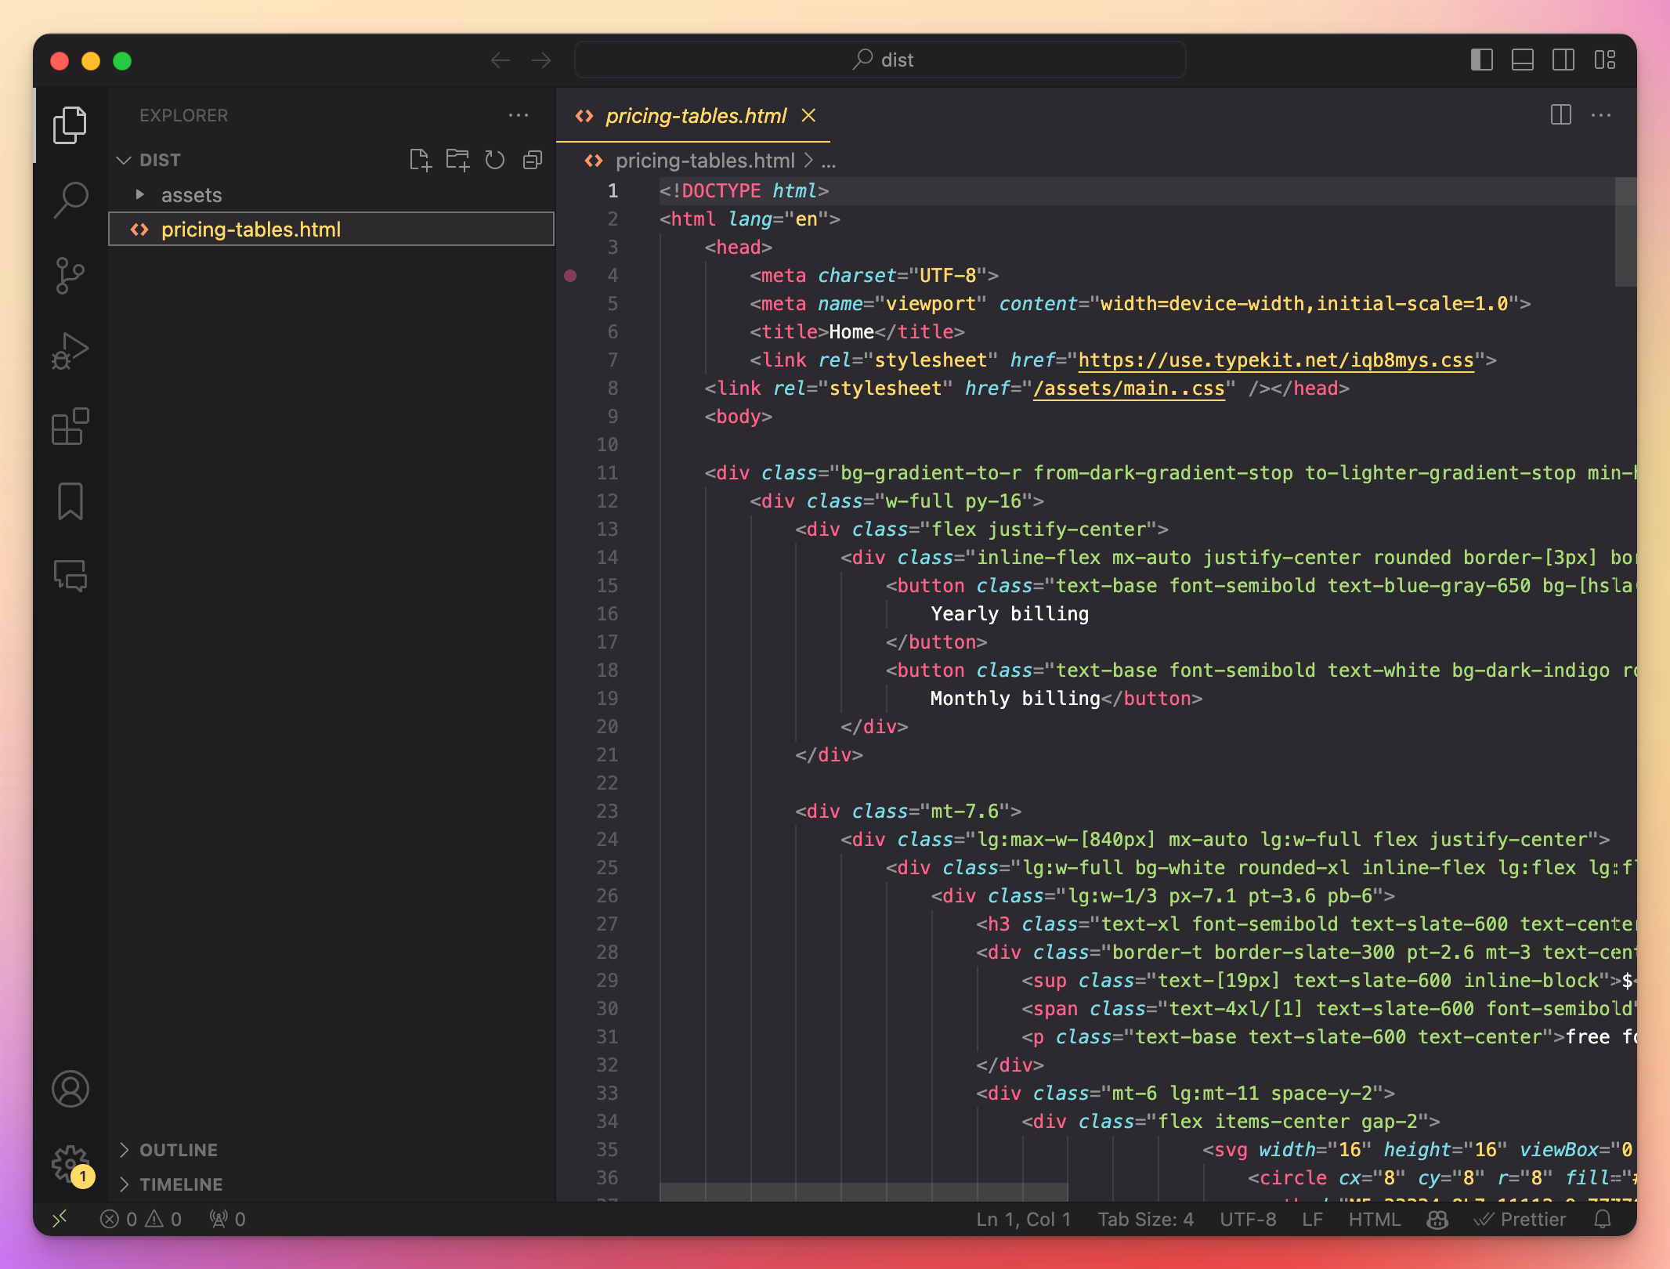The image size is (1670, 1269).
Task: Open the HTML language mode selector
Action: click(1374, 1220)
